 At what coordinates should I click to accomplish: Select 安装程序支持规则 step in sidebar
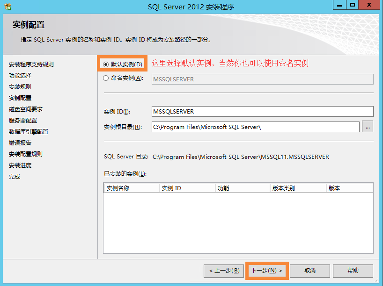click(x=31, y=64)
